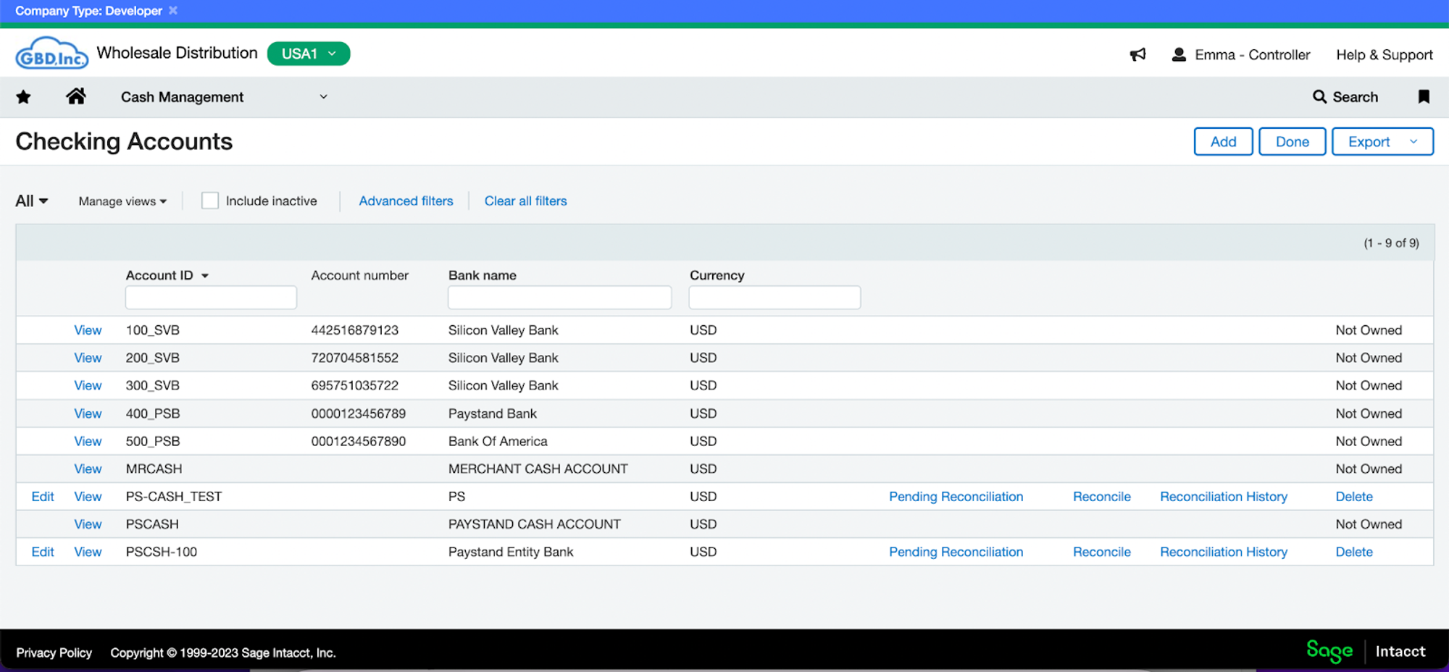Screen dimensions: 1449x672
Task: Click the bookmark icon on the right
Action: pos(1423,96)
